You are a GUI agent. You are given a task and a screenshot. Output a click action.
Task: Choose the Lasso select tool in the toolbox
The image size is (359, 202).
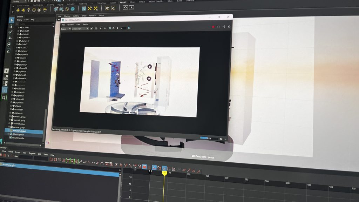11,26
